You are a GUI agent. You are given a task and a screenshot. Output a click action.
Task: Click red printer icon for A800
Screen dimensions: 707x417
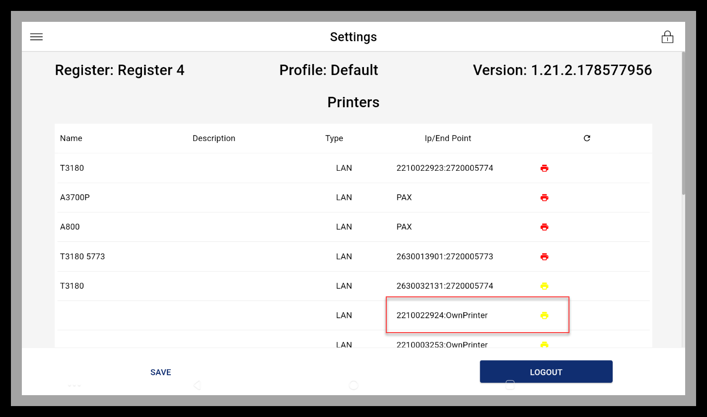tap(544, 227)
